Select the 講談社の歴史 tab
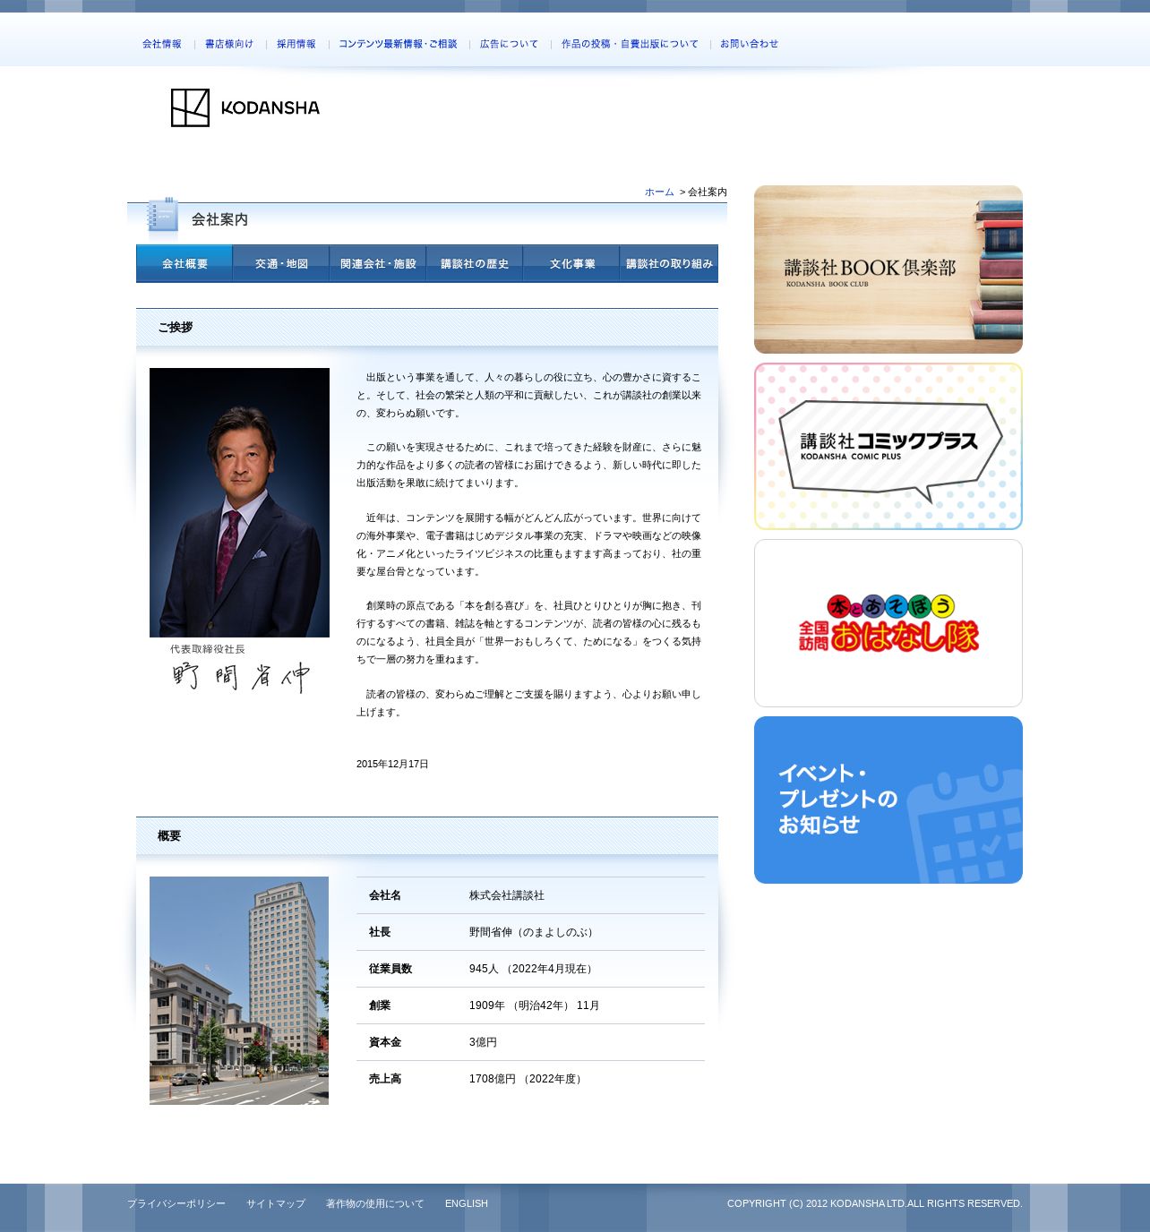 point(475,264)
